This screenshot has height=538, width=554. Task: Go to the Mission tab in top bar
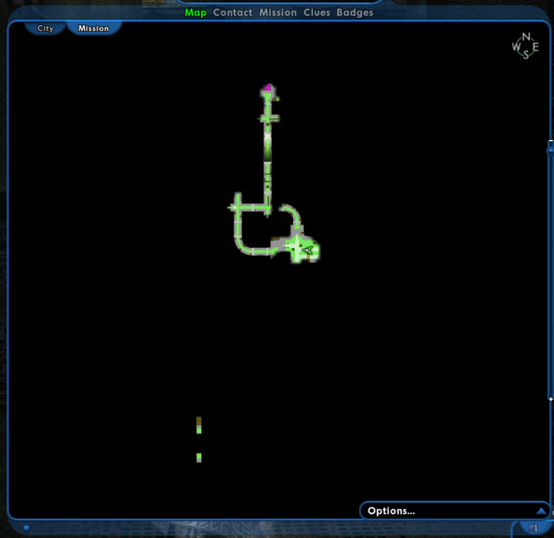[x=278, y=12]
